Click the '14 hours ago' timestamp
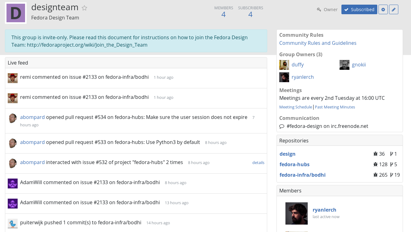411x232 pixels. click(158, 223)
